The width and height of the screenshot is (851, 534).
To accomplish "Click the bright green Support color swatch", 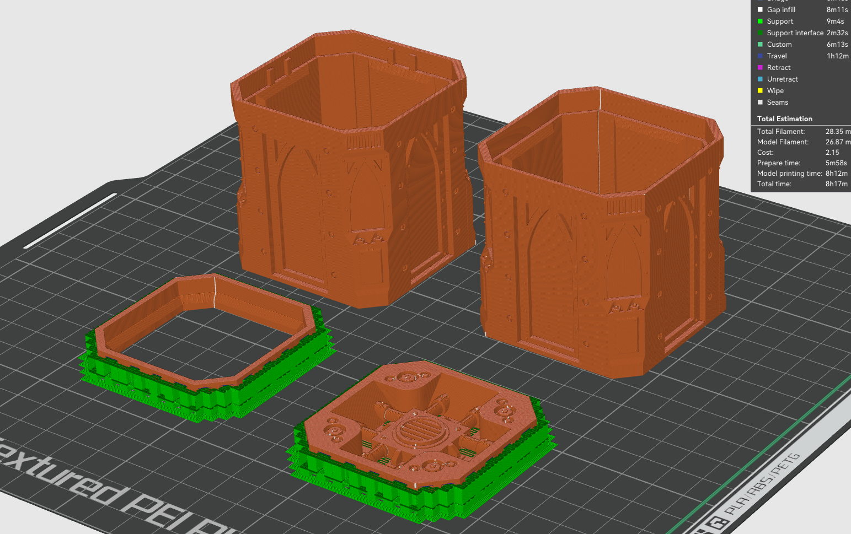I will 760,21.
